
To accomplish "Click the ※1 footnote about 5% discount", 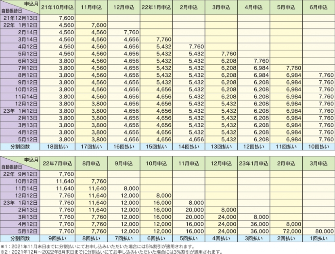I will coord(97,246).
